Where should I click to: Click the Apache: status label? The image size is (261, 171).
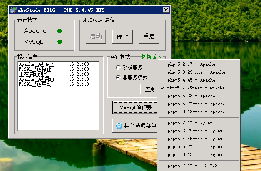pos(37,31)
